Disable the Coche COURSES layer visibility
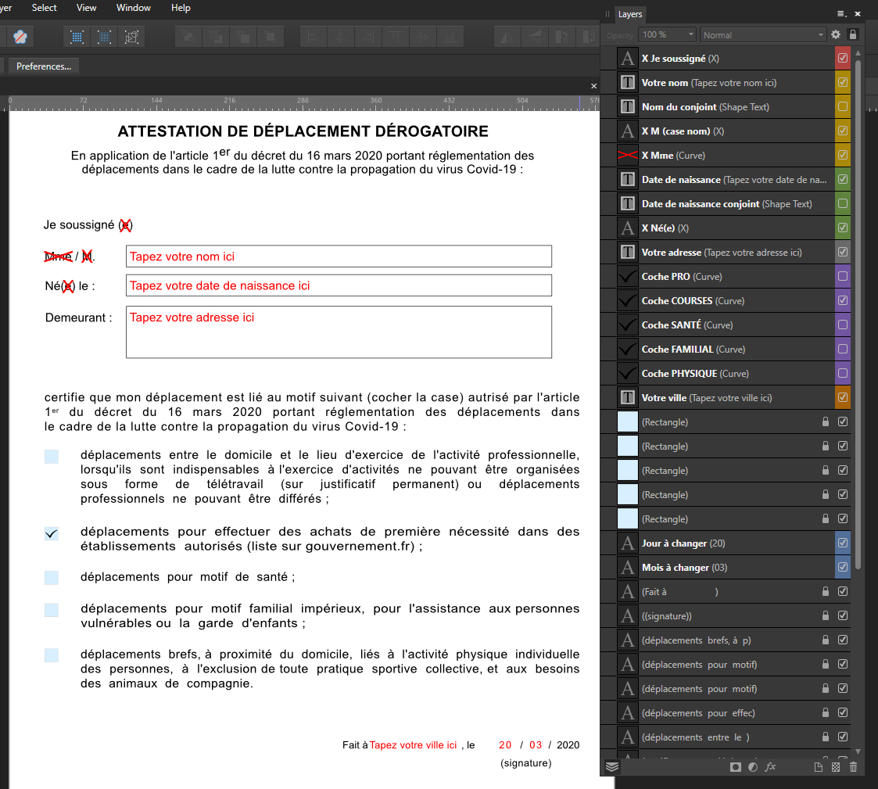The image size is (878, 789). coord(843,300)
